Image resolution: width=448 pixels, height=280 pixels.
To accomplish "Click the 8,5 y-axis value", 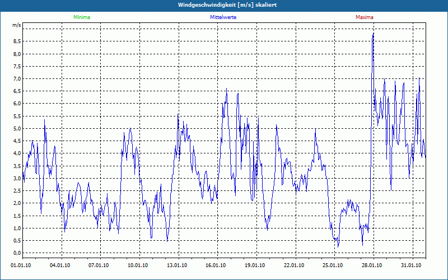I will coord(17,41).
